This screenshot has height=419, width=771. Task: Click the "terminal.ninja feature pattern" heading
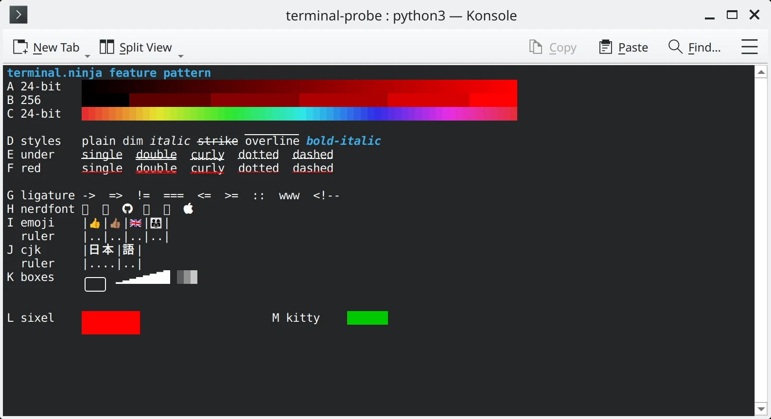click(x=109, y=73)
